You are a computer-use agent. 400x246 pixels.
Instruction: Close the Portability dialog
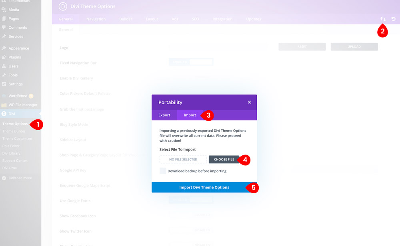249,102
